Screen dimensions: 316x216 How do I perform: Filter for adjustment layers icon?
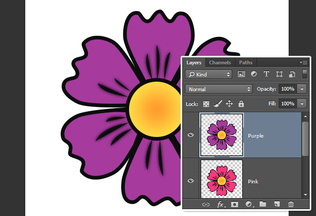[x=254, y=74]
